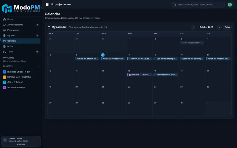Click the teal O project badge
Image resolution: width=237 pixels, height=148 pixels.
pyautogui.click(x=4, y=82)
